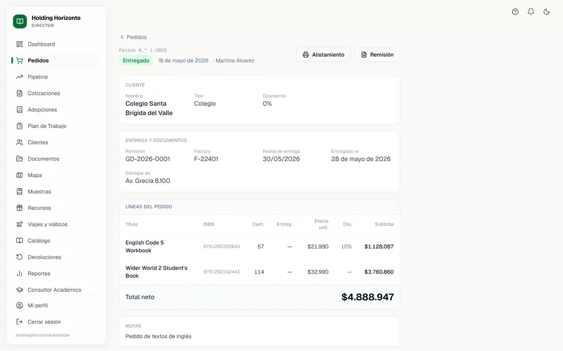Click the Viajes y viáticos plane icon
Screen dimensions: 563x351
click(19, 224)
